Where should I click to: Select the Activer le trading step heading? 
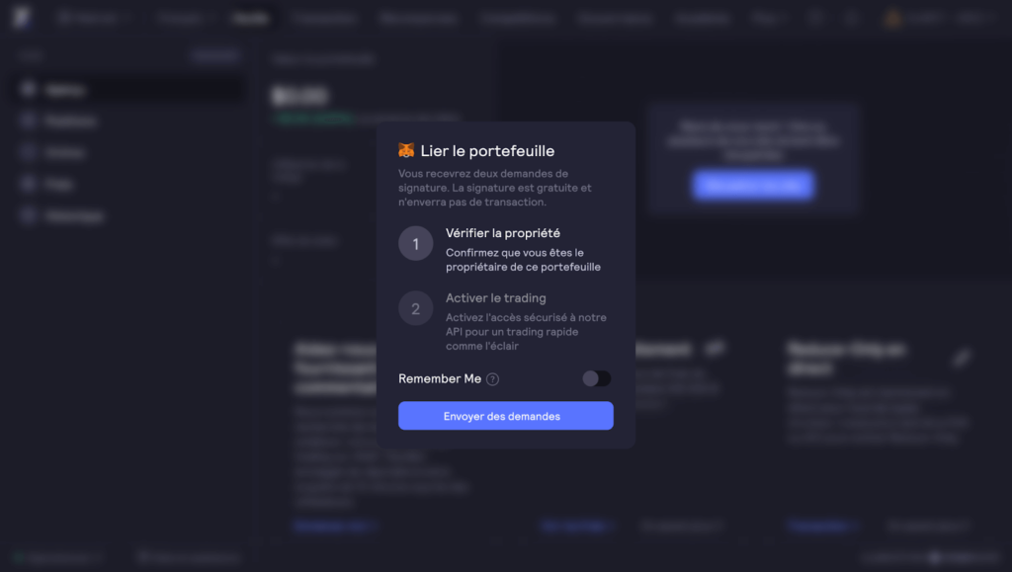[496, 298]
